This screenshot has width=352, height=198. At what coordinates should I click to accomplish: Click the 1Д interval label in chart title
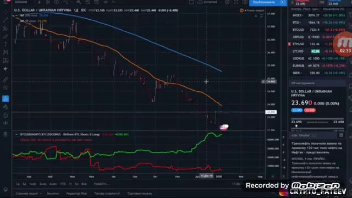coord(76,10)
